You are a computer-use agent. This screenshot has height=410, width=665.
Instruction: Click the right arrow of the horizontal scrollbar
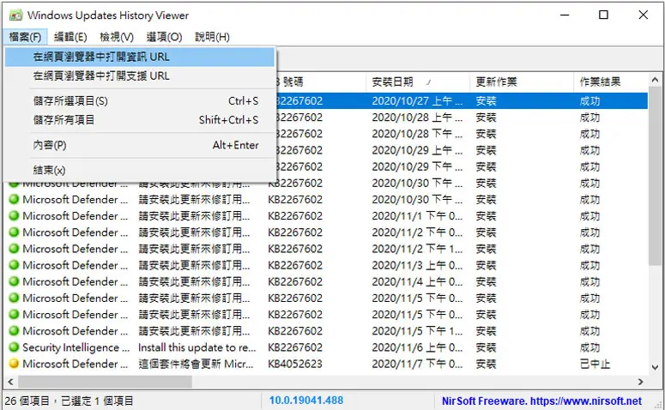[x=641, y=382]
